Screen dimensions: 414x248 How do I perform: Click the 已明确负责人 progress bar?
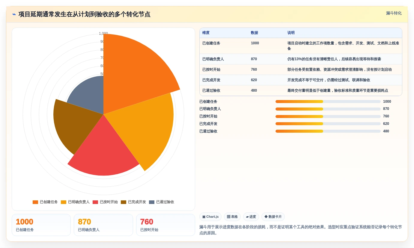tap(328, 109)
